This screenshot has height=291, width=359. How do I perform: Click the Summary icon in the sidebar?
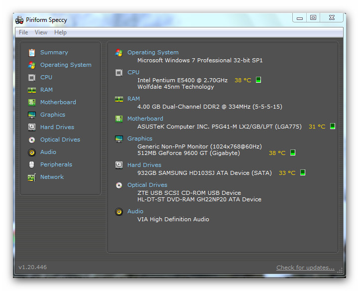point(32,52)
